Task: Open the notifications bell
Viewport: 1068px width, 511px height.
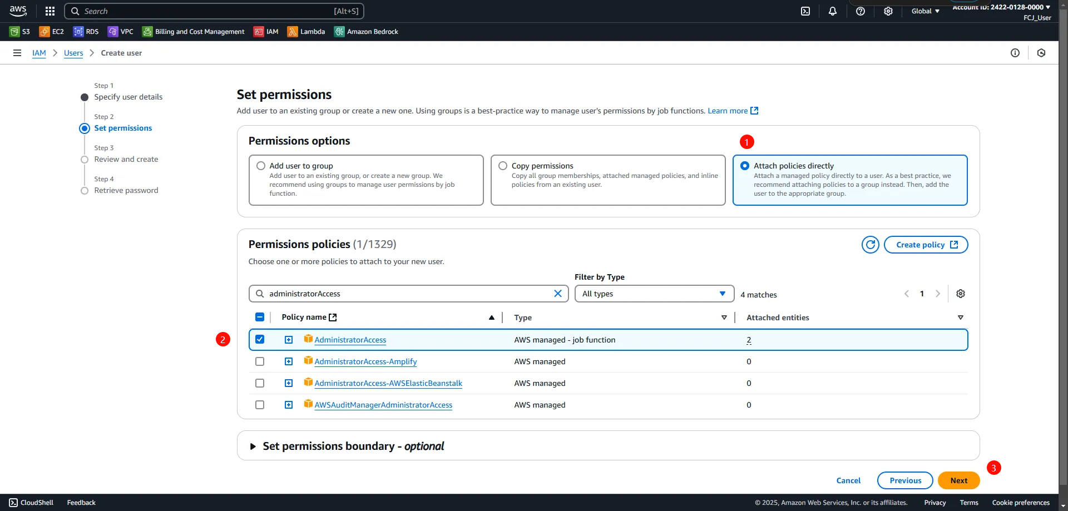Action: pos(833,11)
